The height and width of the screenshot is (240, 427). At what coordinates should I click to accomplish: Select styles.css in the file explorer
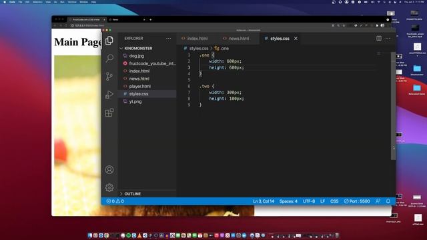139,94
